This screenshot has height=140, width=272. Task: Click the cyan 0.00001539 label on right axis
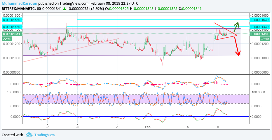(259, 20)
